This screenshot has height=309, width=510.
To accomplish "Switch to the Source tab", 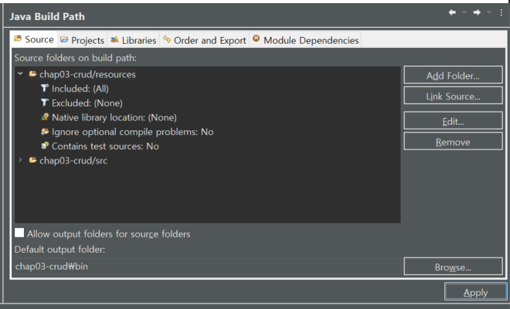I will [x=33, y=39].
